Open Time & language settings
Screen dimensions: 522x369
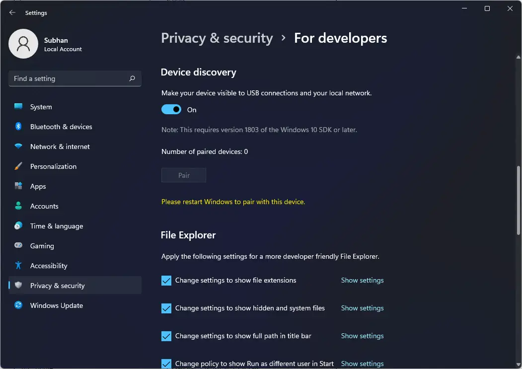75,226
